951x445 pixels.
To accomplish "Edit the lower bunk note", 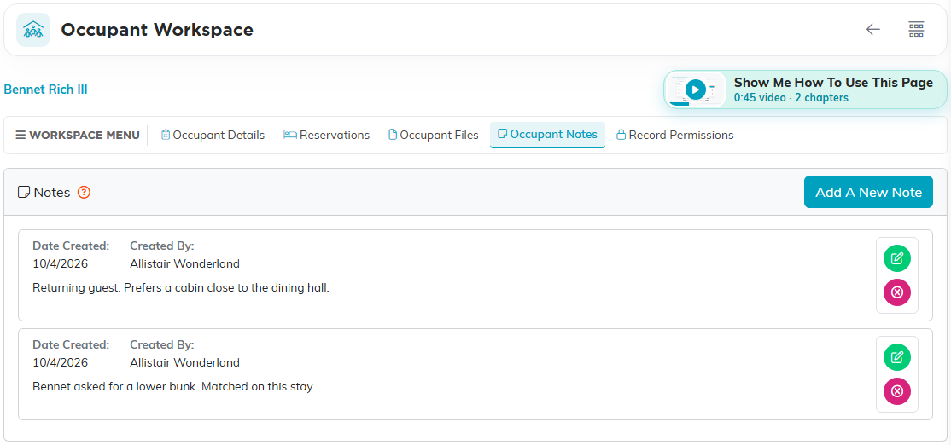I will [897, 357].
